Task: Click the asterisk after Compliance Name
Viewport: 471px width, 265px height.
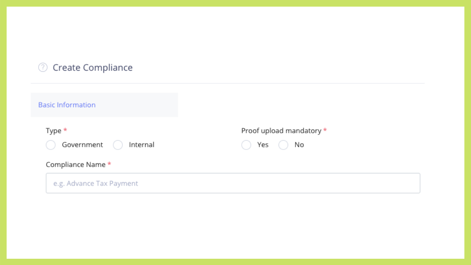Action: coord(109,164)
